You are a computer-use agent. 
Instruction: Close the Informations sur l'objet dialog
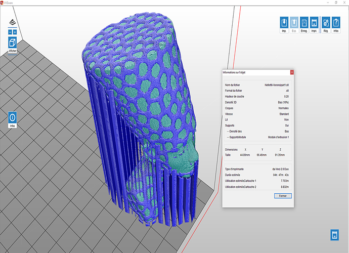(x=292, y=72)
